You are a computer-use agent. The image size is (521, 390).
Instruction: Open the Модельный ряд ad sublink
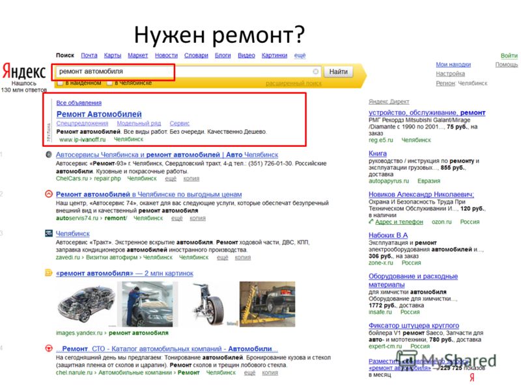[x=139, y=123]
